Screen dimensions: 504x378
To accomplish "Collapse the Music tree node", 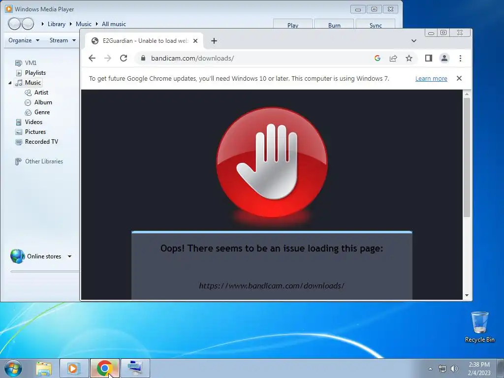I will coord(10,83).
